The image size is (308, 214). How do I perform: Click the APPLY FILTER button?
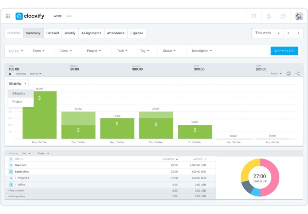click(284, 51)
